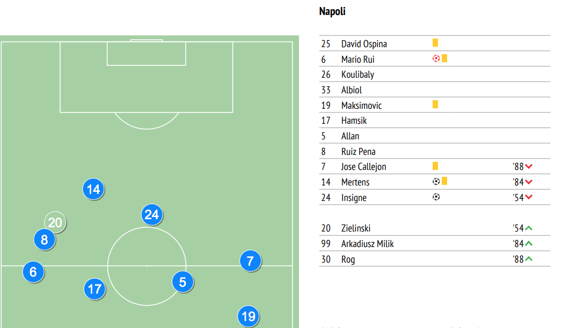
Task: Click player marker number 14 on pitch
Action: point(93,189)
